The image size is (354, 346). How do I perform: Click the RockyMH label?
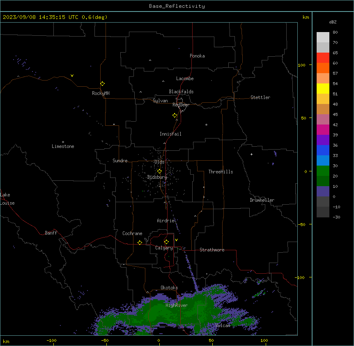tap(101, 93)
